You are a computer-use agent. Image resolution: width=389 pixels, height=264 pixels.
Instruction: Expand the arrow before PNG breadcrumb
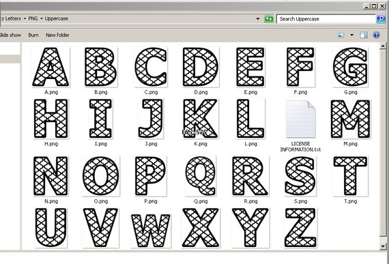(x=25, y=18)
